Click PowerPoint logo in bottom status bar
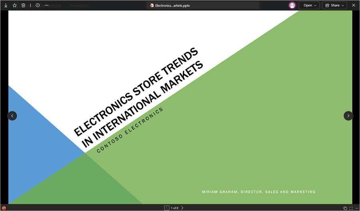This screenshot has height=211, width=360. 4,208
